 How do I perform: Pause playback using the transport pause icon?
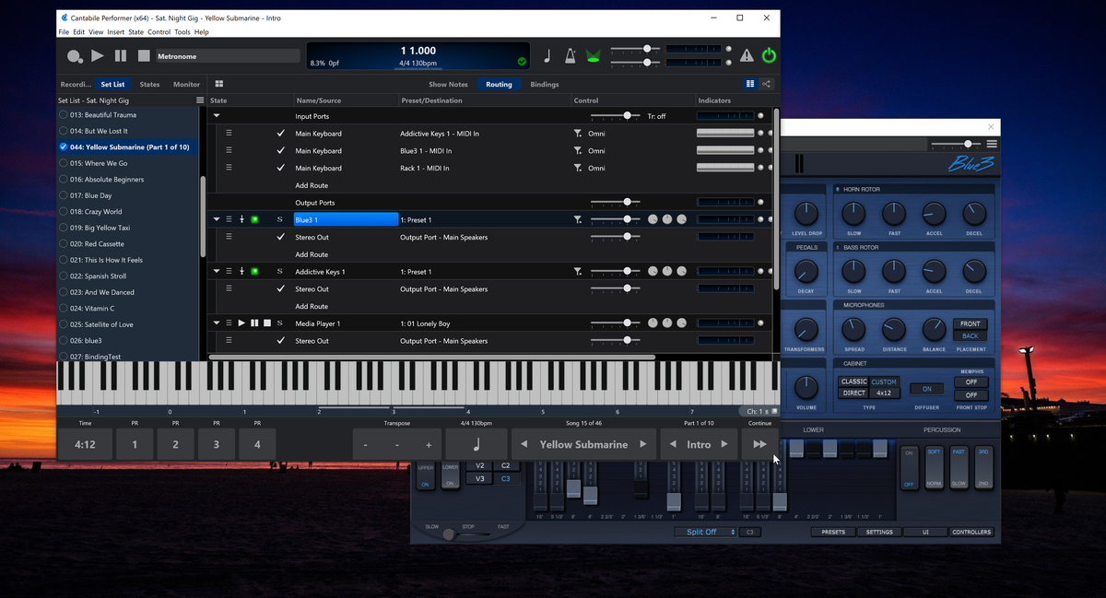(119, 55)
